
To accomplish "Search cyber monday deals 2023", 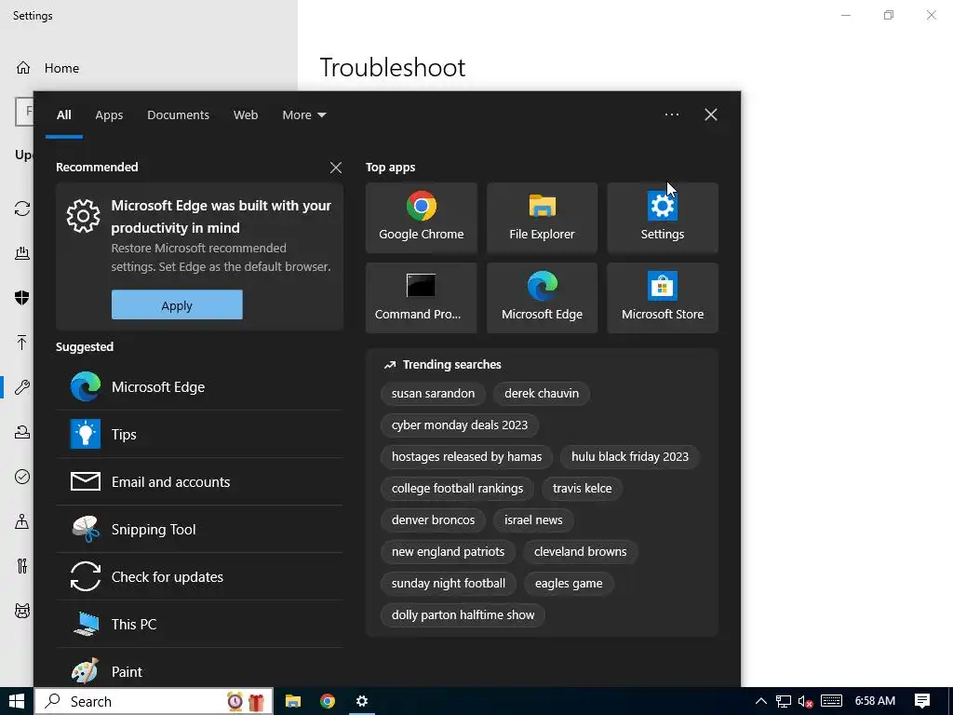I will click(460, 425).
